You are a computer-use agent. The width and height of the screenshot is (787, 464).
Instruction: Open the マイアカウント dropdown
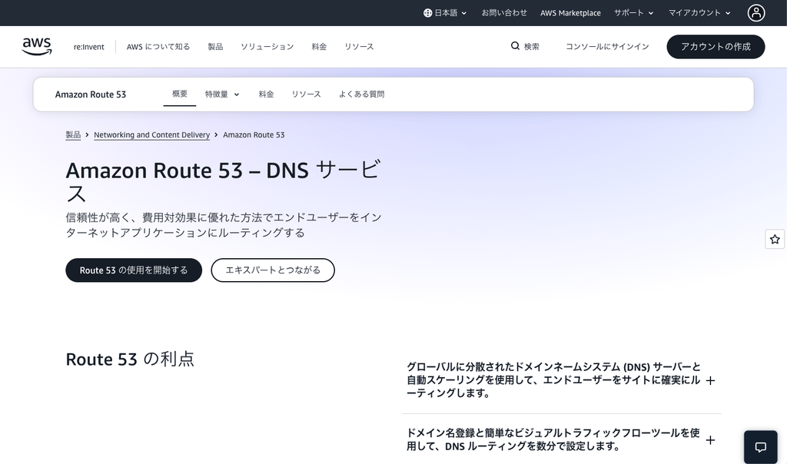pos(699,13)
